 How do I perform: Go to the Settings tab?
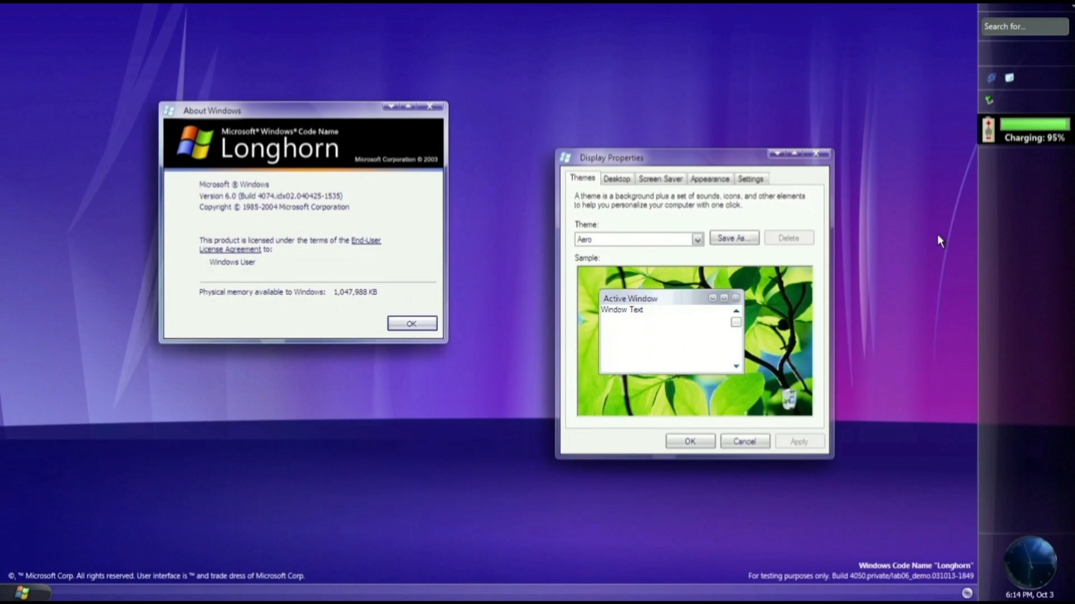[x=750, y=179]
